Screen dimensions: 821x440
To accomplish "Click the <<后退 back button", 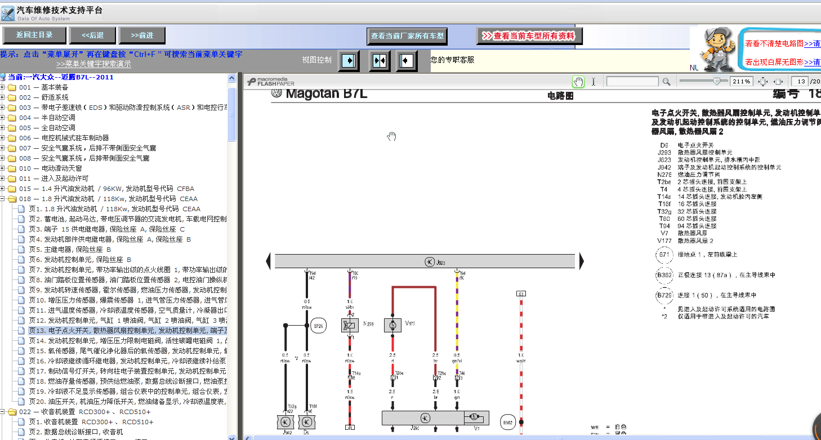I will [92, 35].
